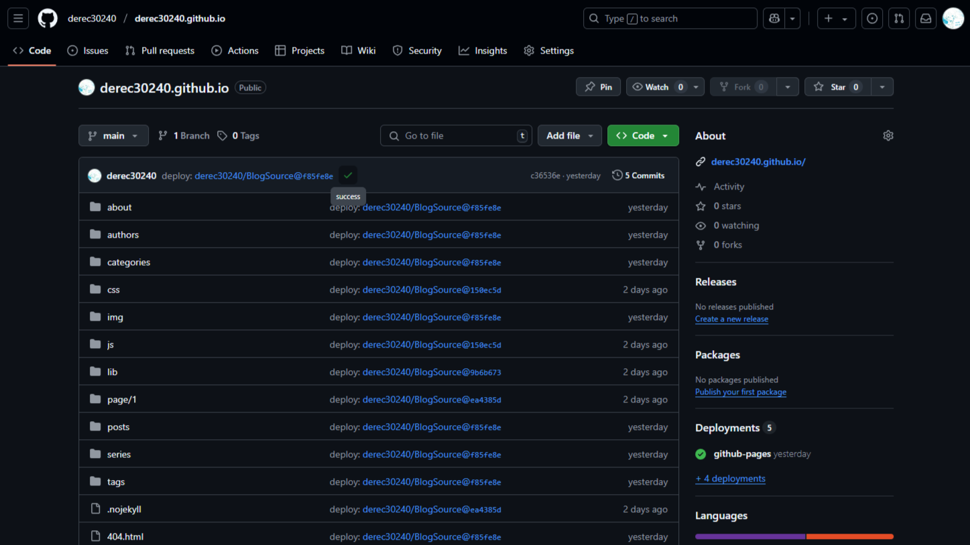The image size is (970, 545).
Task: Click the branch icon next to 1 Branch
Action: point(163,136)
